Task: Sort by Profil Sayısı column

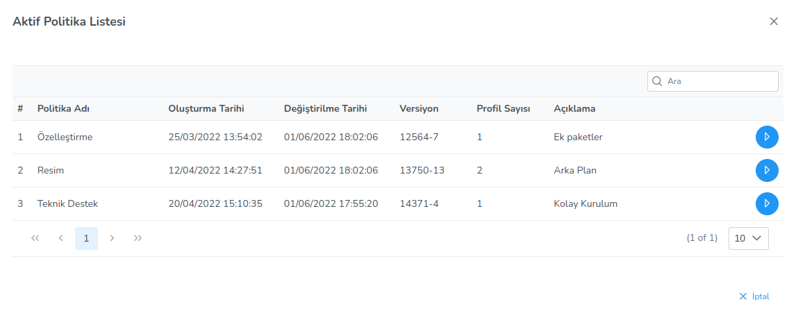Action: tap(504, 109)
